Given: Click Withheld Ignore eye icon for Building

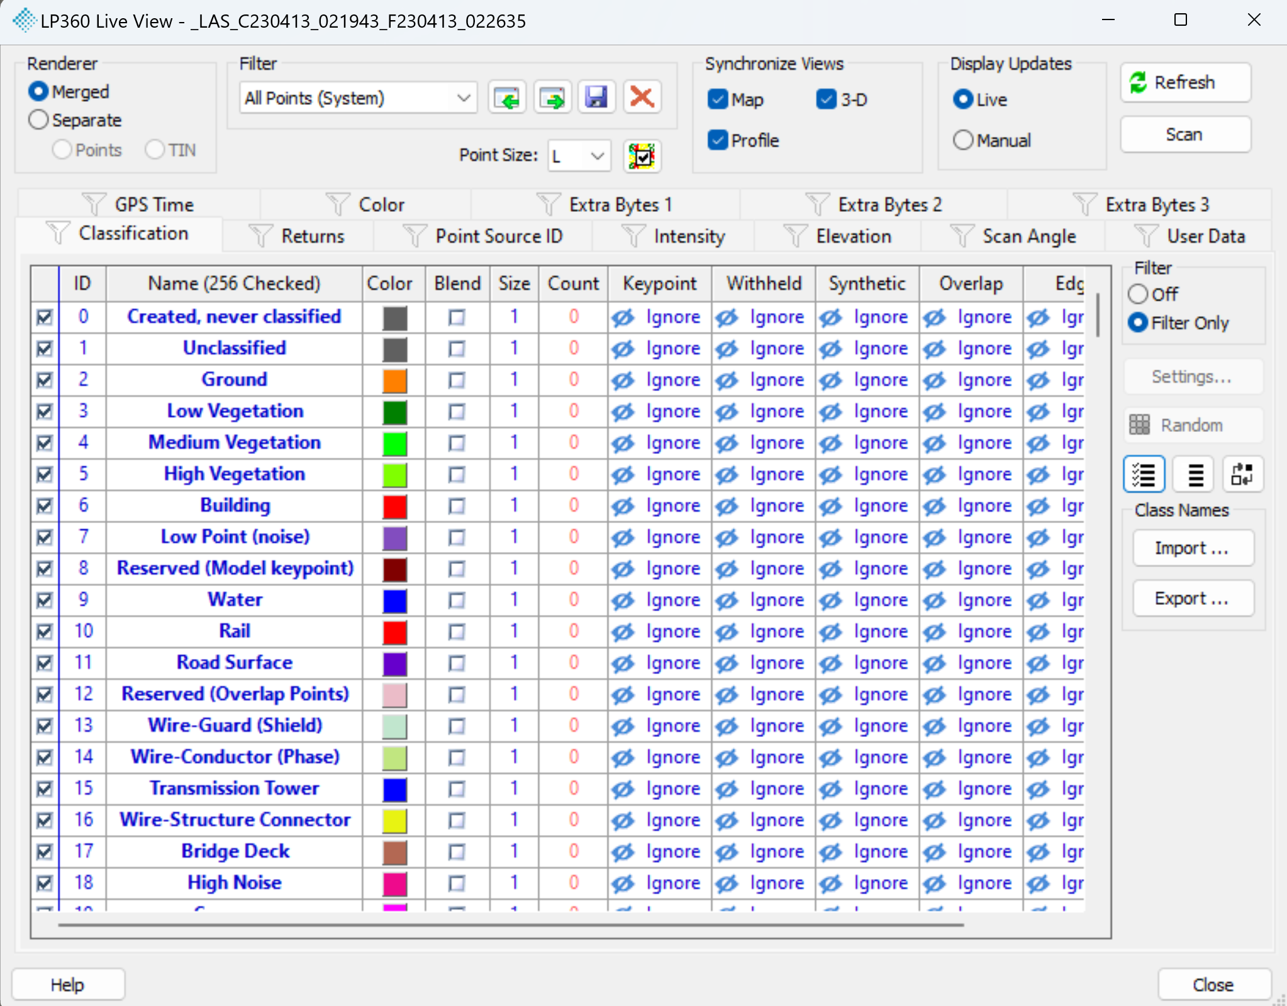Looking at the screenshot, I should point(727,506).
